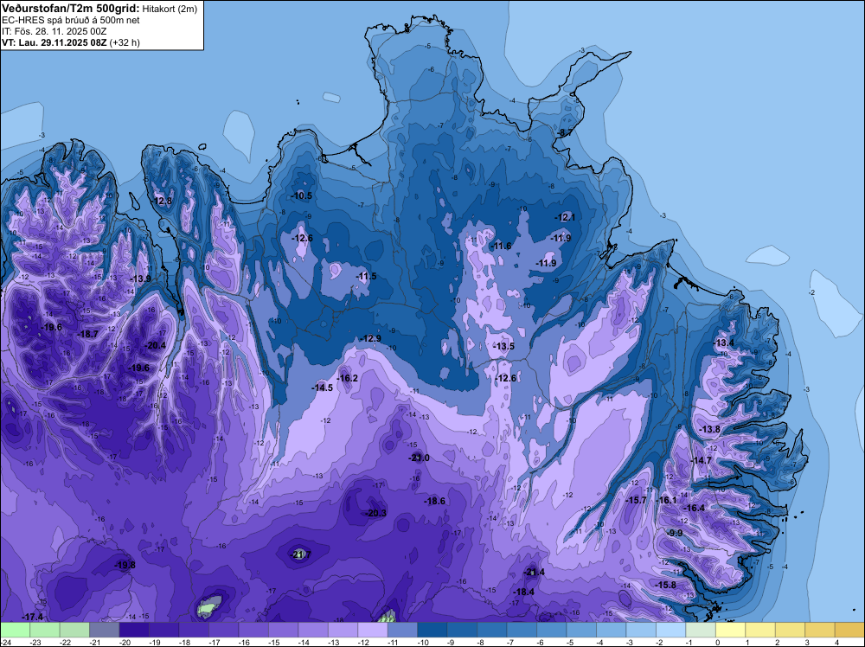Click the -16.1 temperature reading
Image resolution: width=865 pixels, height=647 pixels.
pyautogui.click(x=667, y=500)
